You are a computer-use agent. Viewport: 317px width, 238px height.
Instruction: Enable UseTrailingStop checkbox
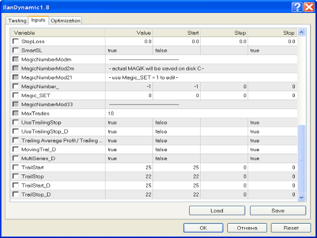click(x=15, y=122)
